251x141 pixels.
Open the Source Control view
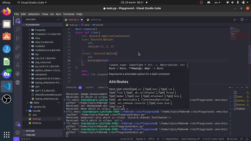[18, 38]
